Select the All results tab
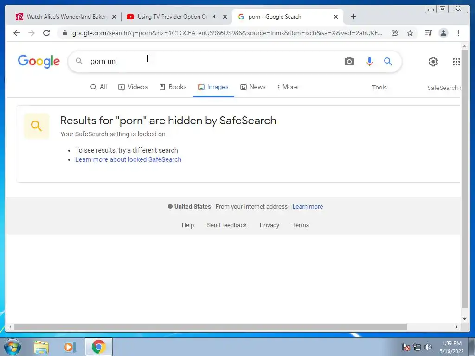 coord(99,87)
